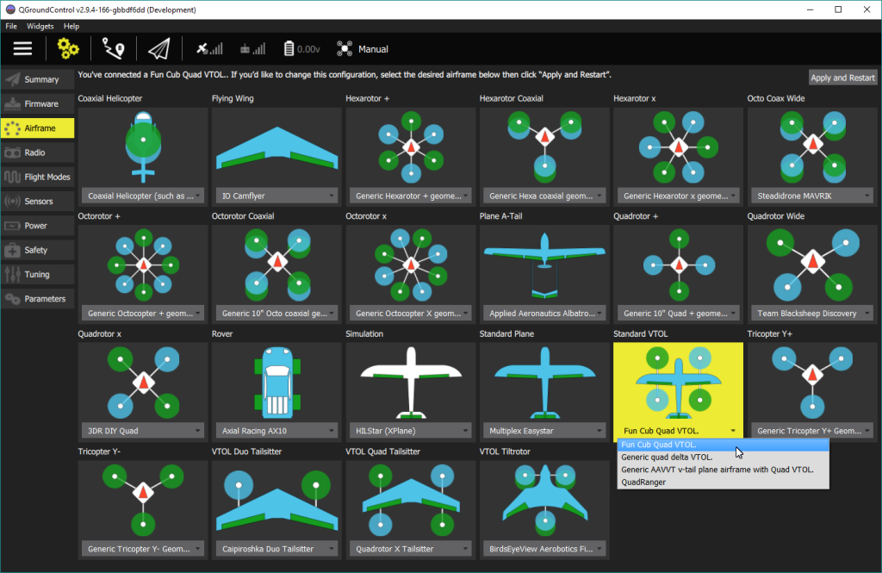Image resolution: width=882 pixels, height=573 pixels.
Task: Select the Flying Wing airframe image
Action: (276, 146)
